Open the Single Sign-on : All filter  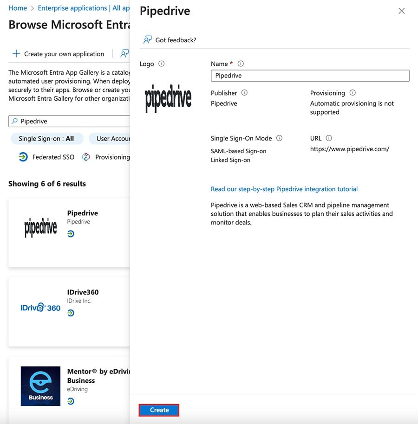[x=46, y=138]
